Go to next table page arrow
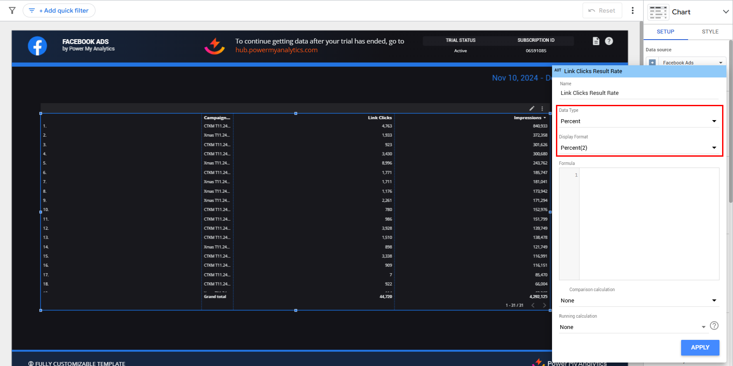The image size is (733, 366). pos(544,305)
